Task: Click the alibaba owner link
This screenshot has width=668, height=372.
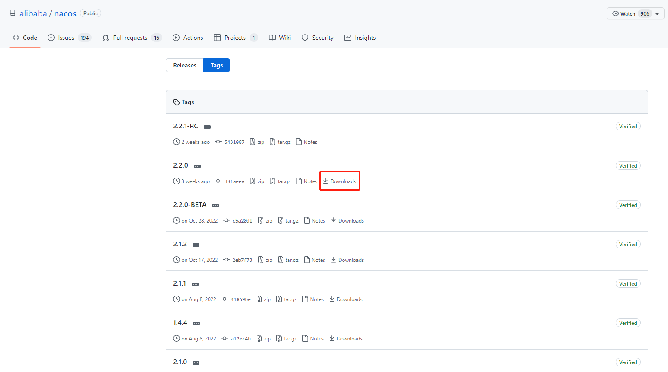Action: coord(33,13)
